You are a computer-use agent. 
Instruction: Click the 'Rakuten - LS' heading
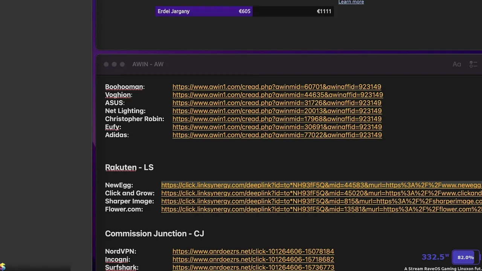pos(129,167)
